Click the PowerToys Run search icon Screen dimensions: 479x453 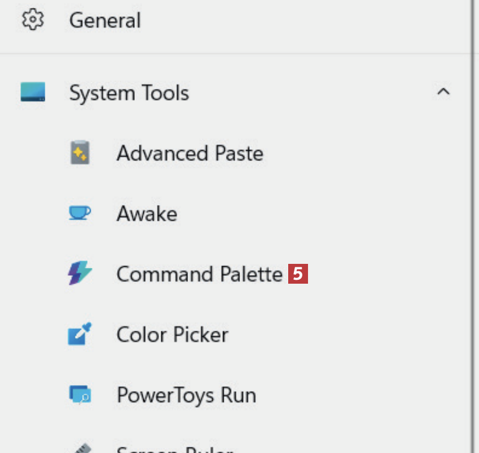click(80, 395)
